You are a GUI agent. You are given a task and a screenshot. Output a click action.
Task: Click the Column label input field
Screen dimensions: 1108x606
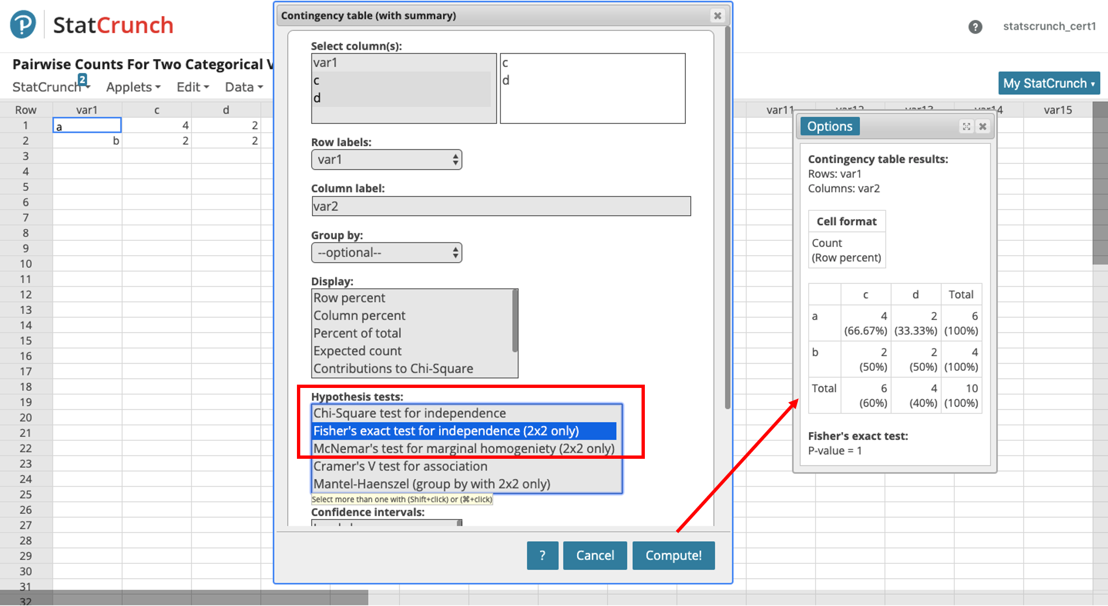(x=501, y=206)
